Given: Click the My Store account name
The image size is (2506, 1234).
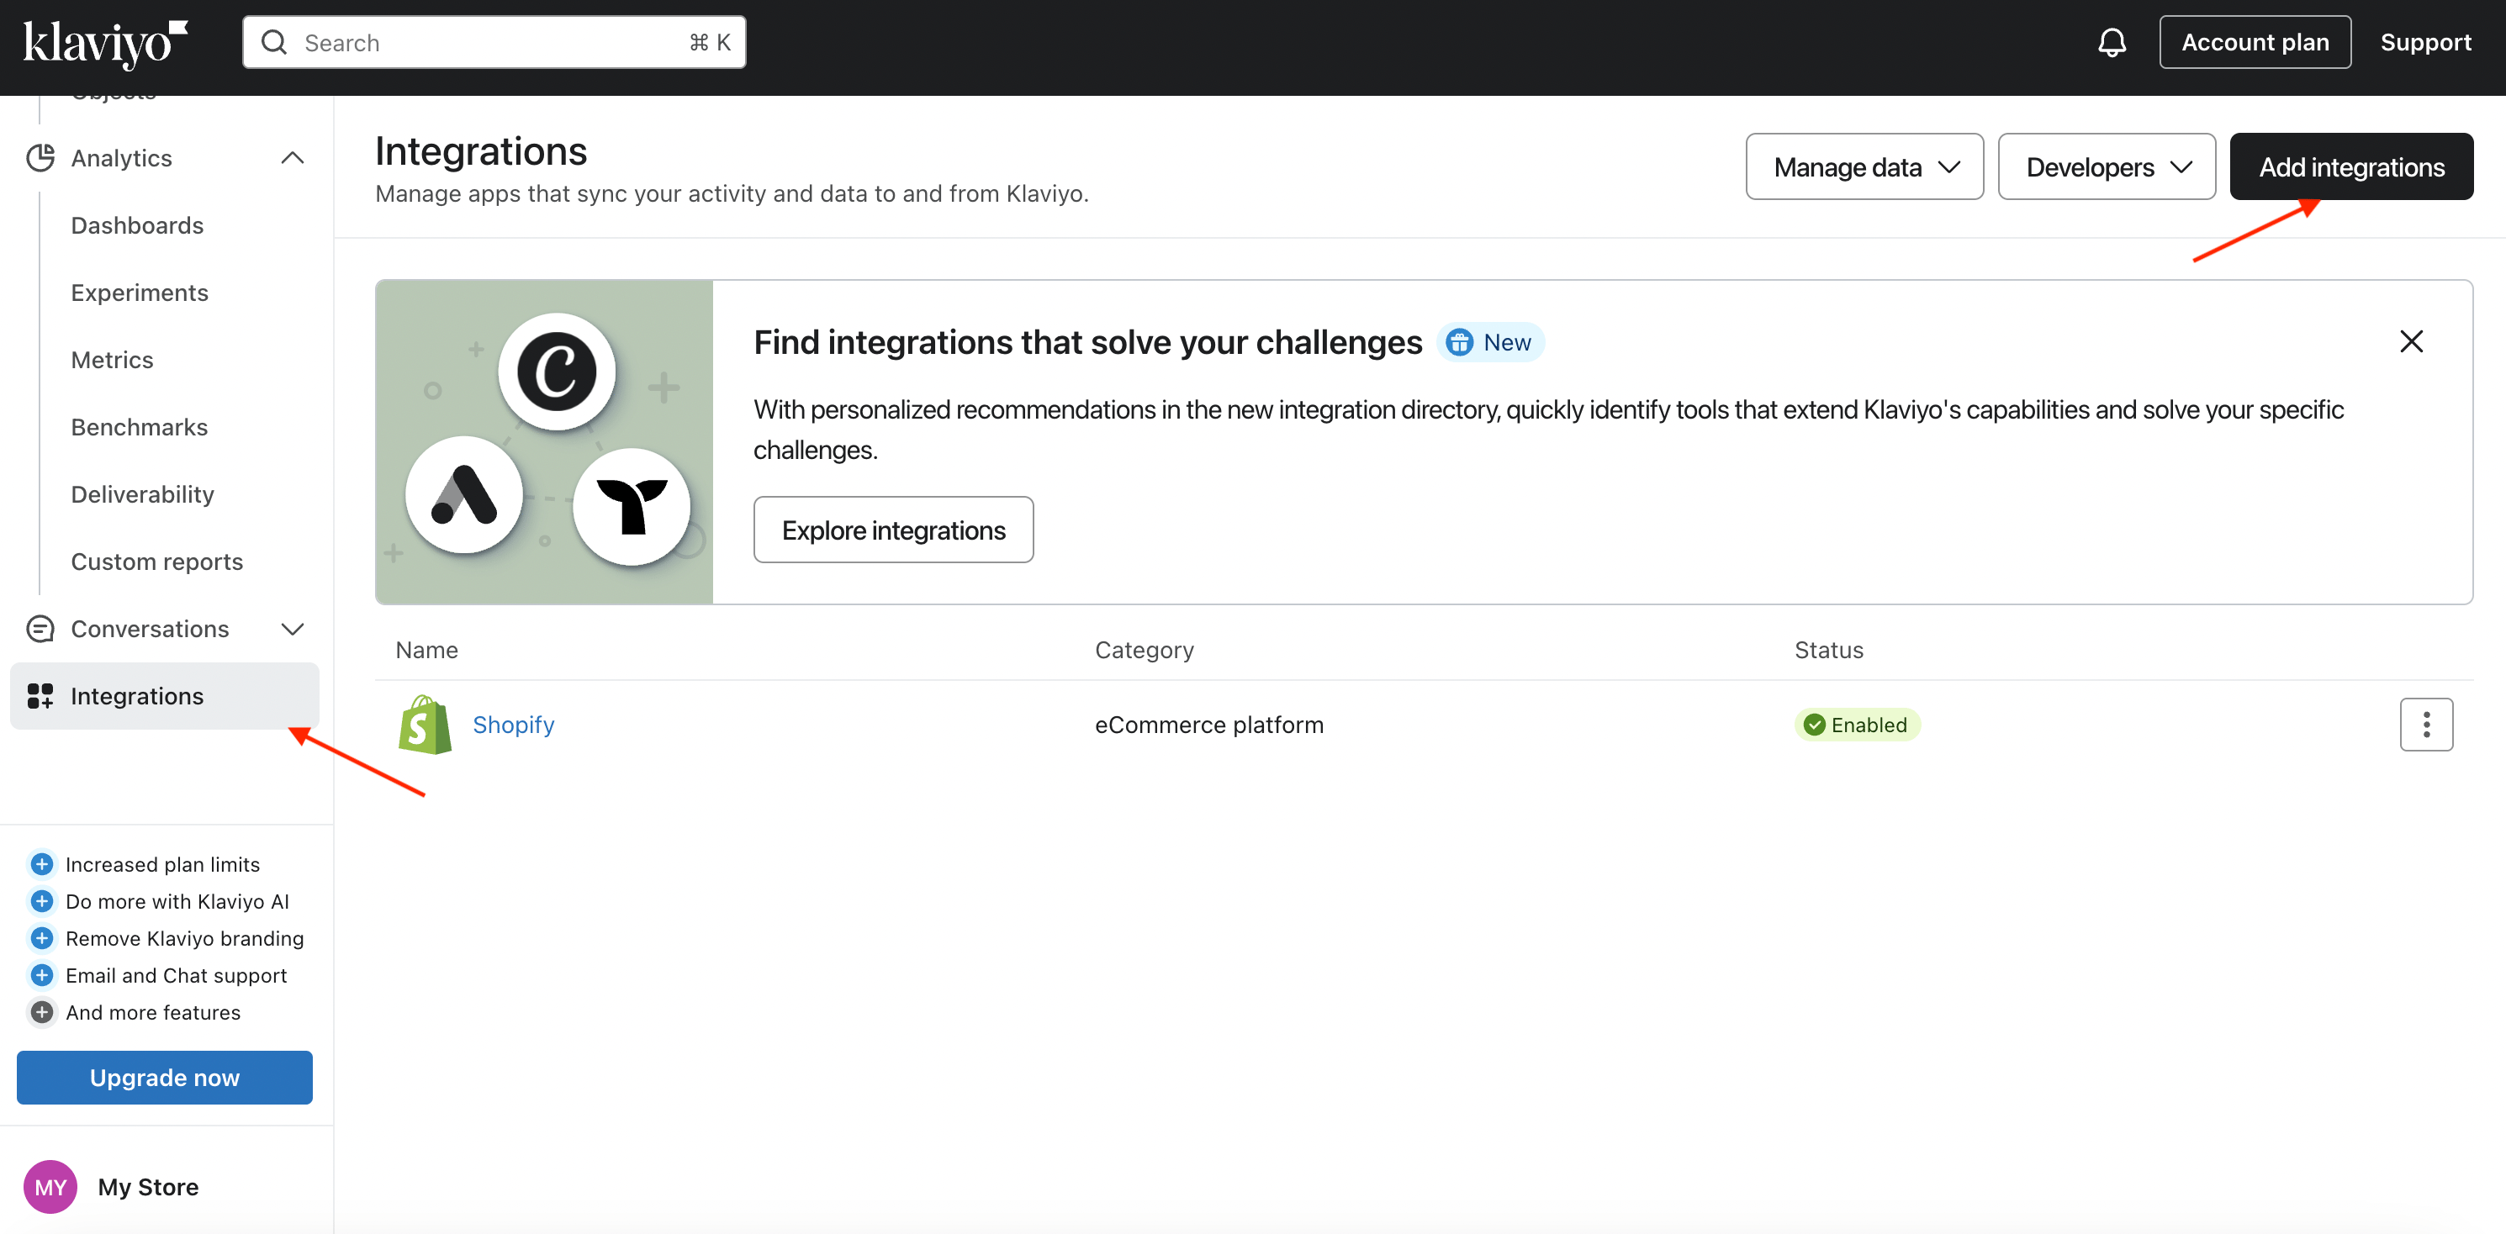Looking at the screenshot, I should coord(149,1186).
